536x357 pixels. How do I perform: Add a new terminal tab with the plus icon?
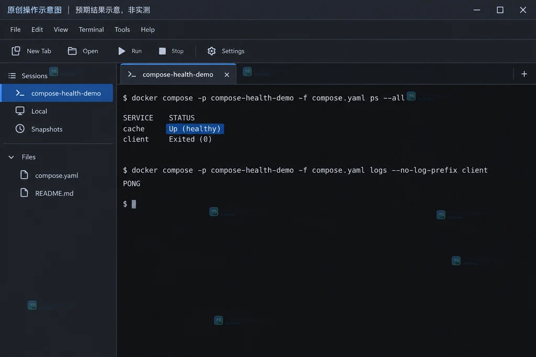tap(524, 74)
